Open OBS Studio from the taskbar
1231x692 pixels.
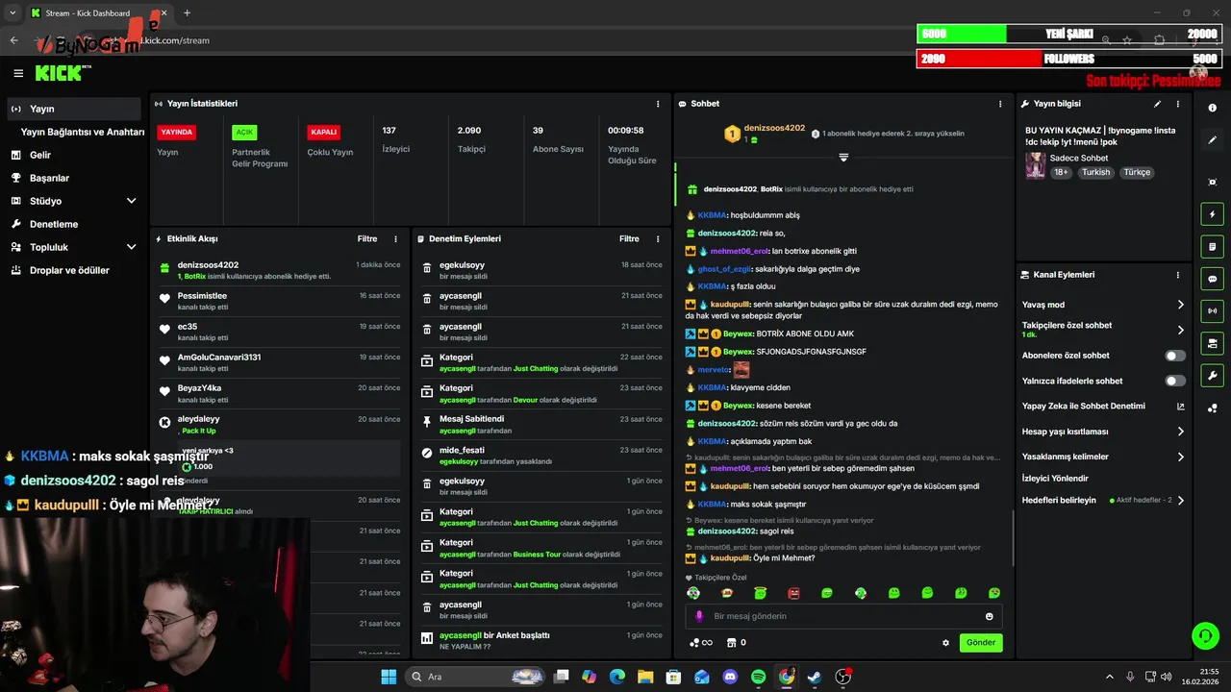point(842,677)
